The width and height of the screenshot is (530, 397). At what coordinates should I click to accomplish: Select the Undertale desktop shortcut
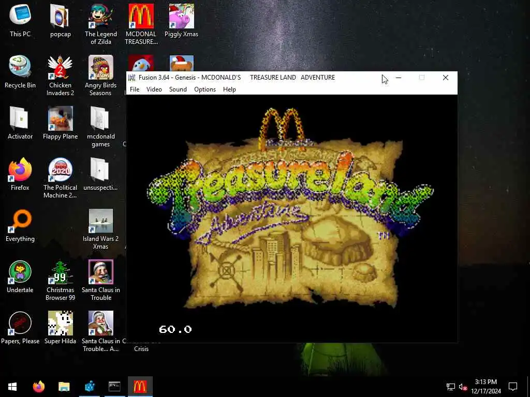(20, 277)
